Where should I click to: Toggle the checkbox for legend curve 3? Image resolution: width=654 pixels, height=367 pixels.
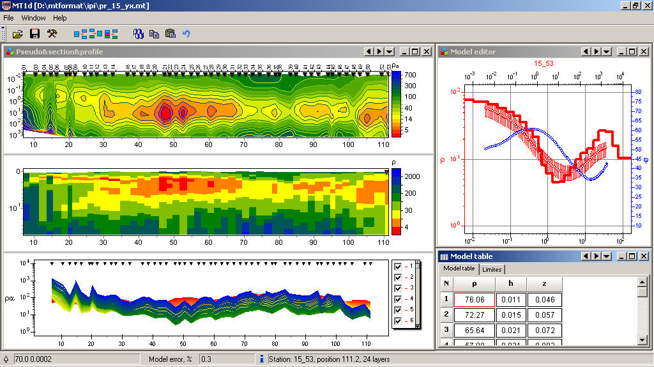pos(398,288)
